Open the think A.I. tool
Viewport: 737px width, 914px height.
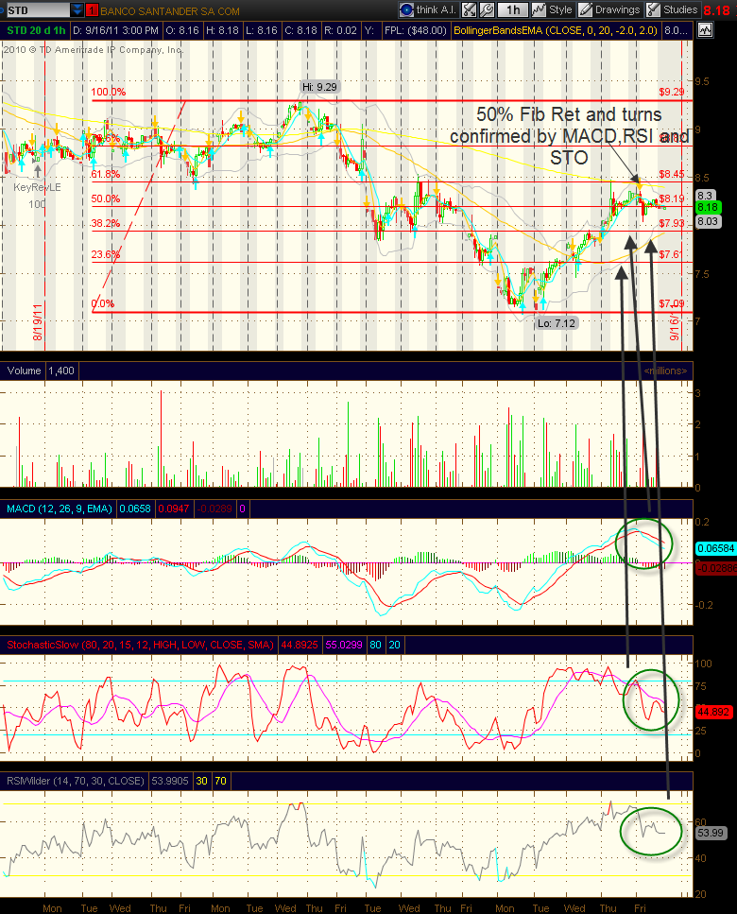pos(428,9)
